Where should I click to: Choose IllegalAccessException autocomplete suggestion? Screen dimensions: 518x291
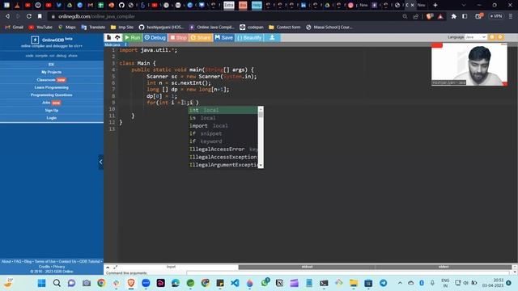pyautogui.click(x=223, y=157)
